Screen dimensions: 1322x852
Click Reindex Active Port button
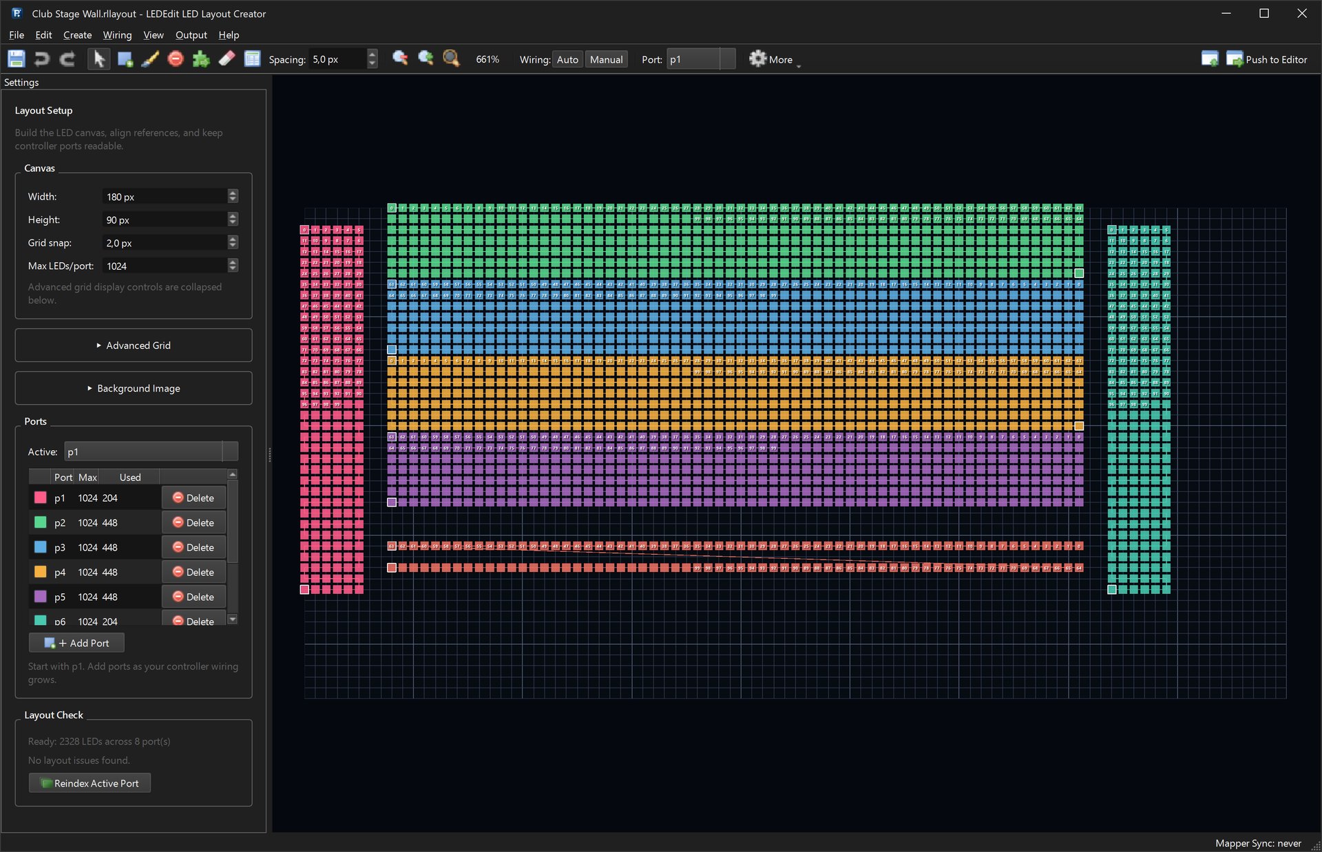(90, 783)
